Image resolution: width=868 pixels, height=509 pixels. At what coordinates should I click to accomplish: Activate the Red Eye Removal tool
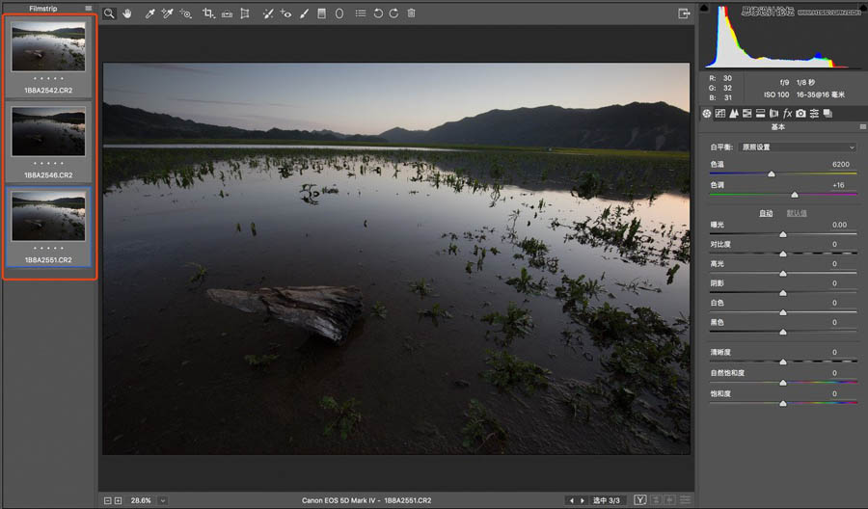(285, 13)
